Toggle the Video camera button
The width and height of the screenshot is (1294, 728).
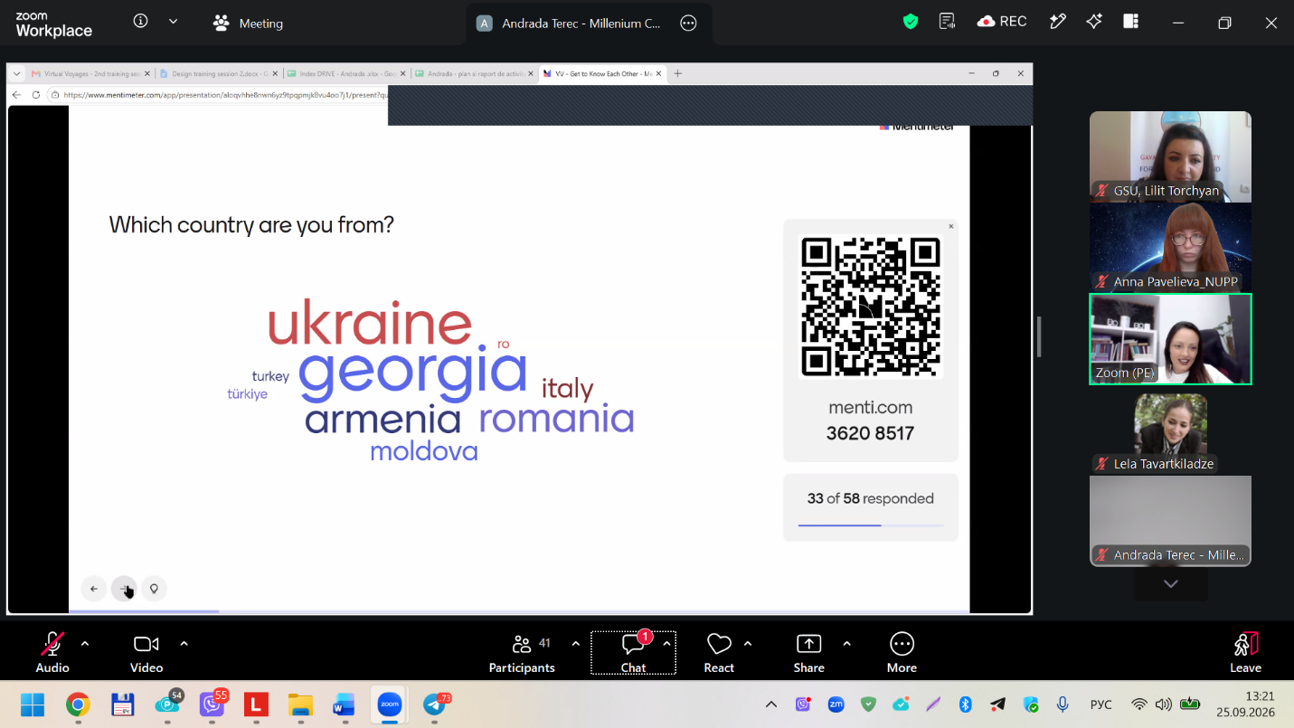[146, 652]
